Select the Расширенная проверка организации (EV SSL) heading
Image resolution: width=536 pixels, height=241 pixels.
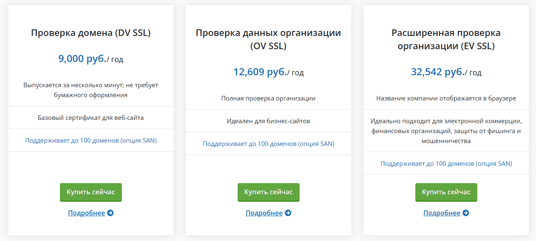[446, 39]
